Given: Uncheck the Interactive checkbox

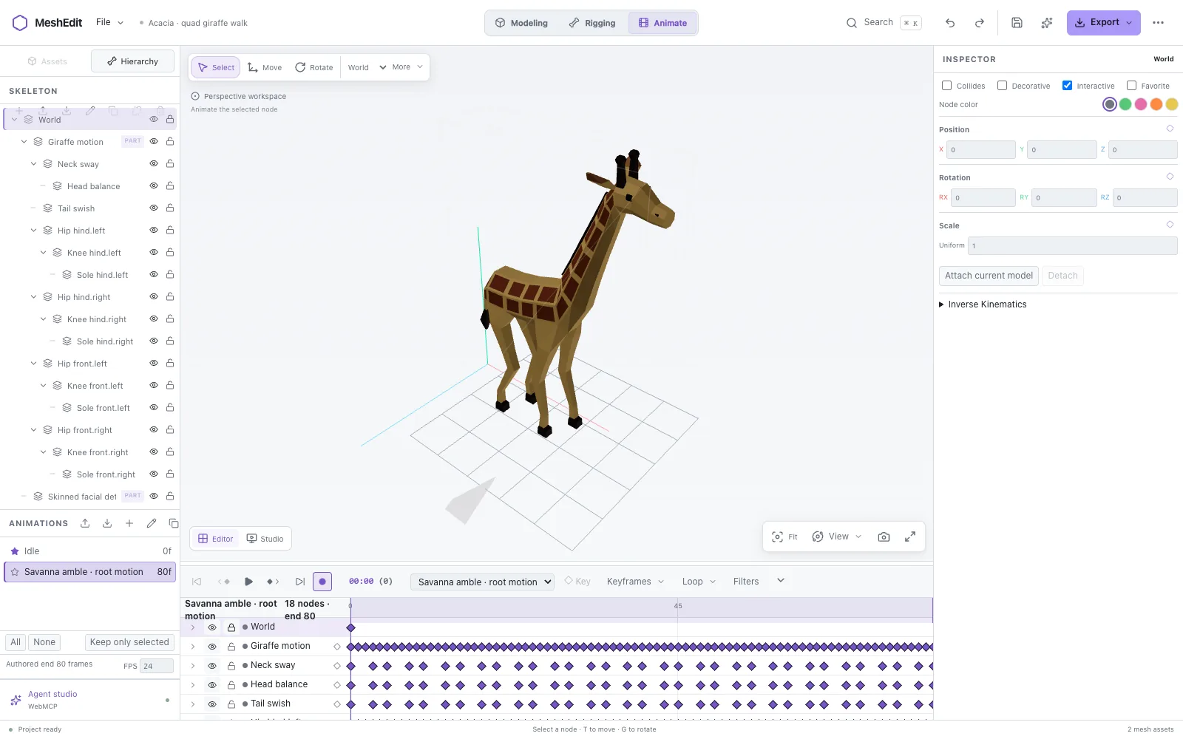Looking at the screenshot, I should (1067, 86).
